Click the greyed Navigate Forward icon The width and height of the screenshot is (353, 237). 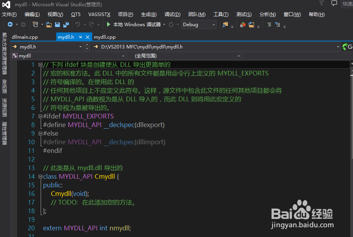pos(23,25)
